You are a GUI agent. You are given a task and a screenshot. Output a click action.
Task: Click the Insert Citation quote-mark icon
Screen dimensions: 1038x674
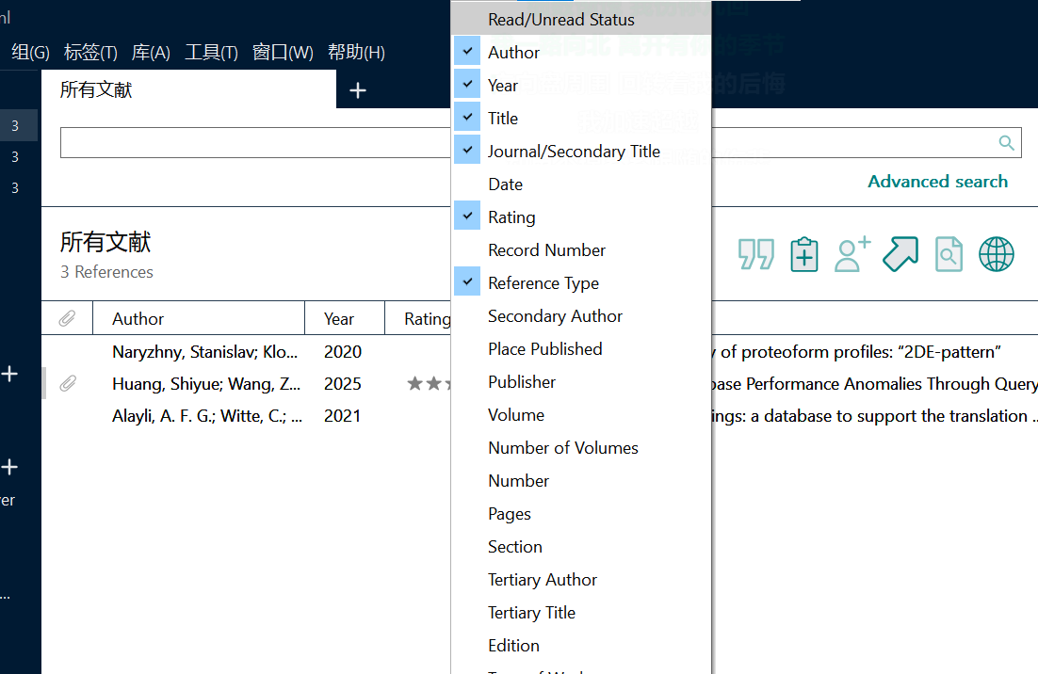tap(756, 255)
